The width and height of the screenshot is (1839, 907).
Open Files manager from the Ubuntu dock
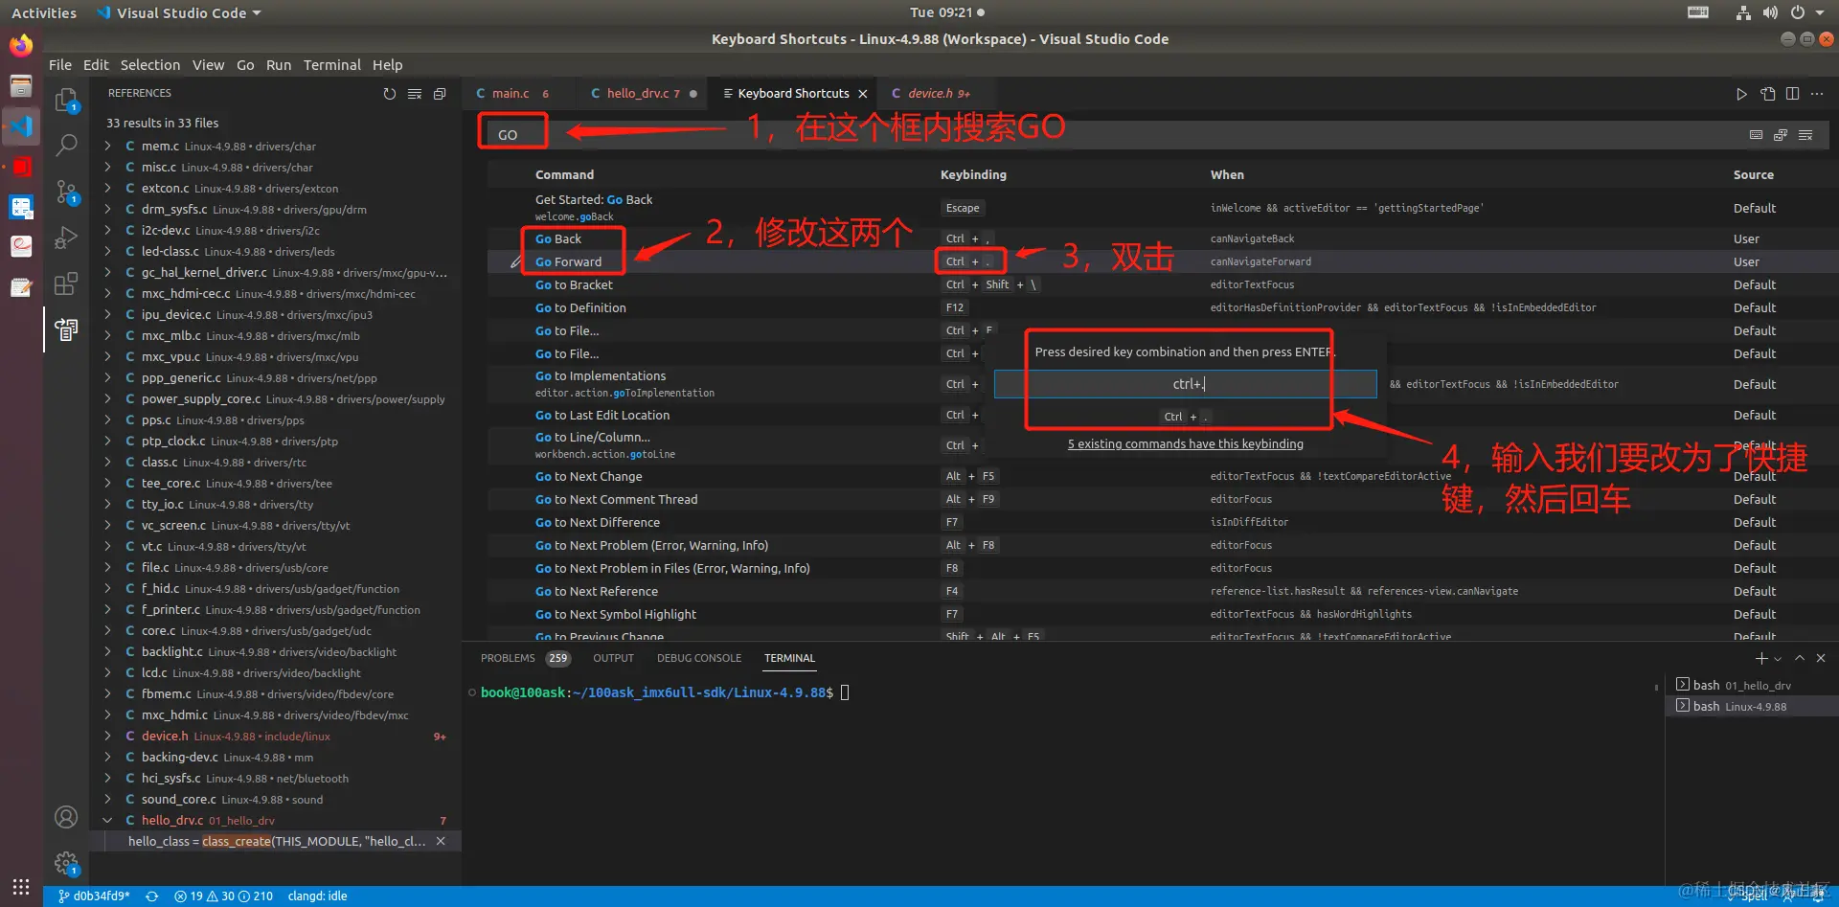[21, 86]
